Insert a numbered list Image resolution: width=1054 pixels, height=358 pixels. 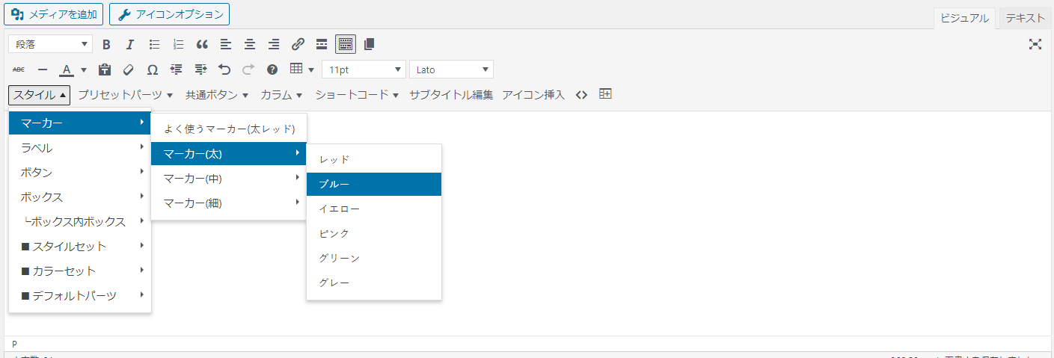[x=178, y=44]
